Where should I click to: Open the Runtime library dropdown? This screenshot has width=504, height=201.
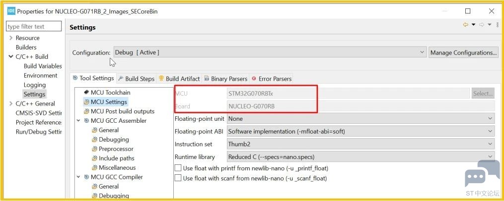click(x=360, y=157)
